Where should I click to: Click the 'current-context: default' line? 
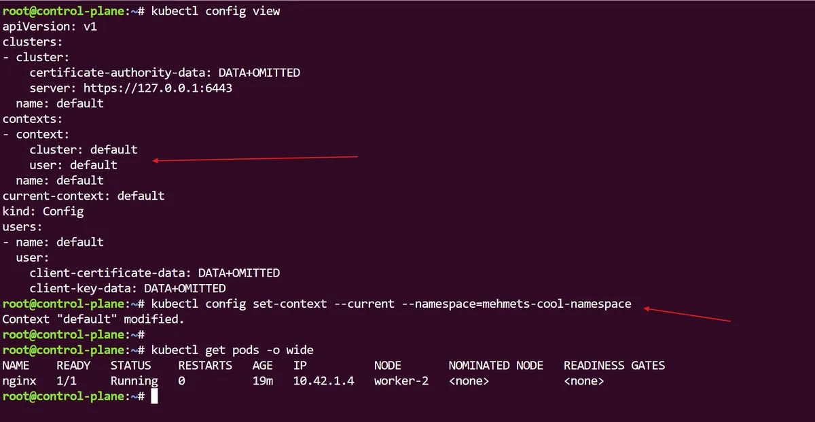84,196
